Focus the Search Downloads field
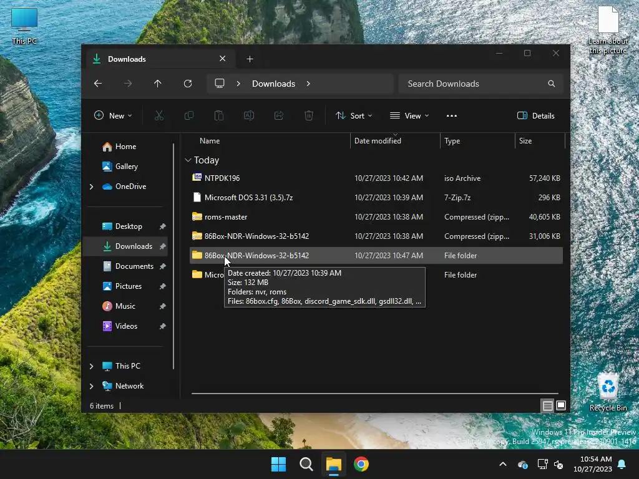Image resolution: width=639 pixels, height=479 pixels. [481, 84]
